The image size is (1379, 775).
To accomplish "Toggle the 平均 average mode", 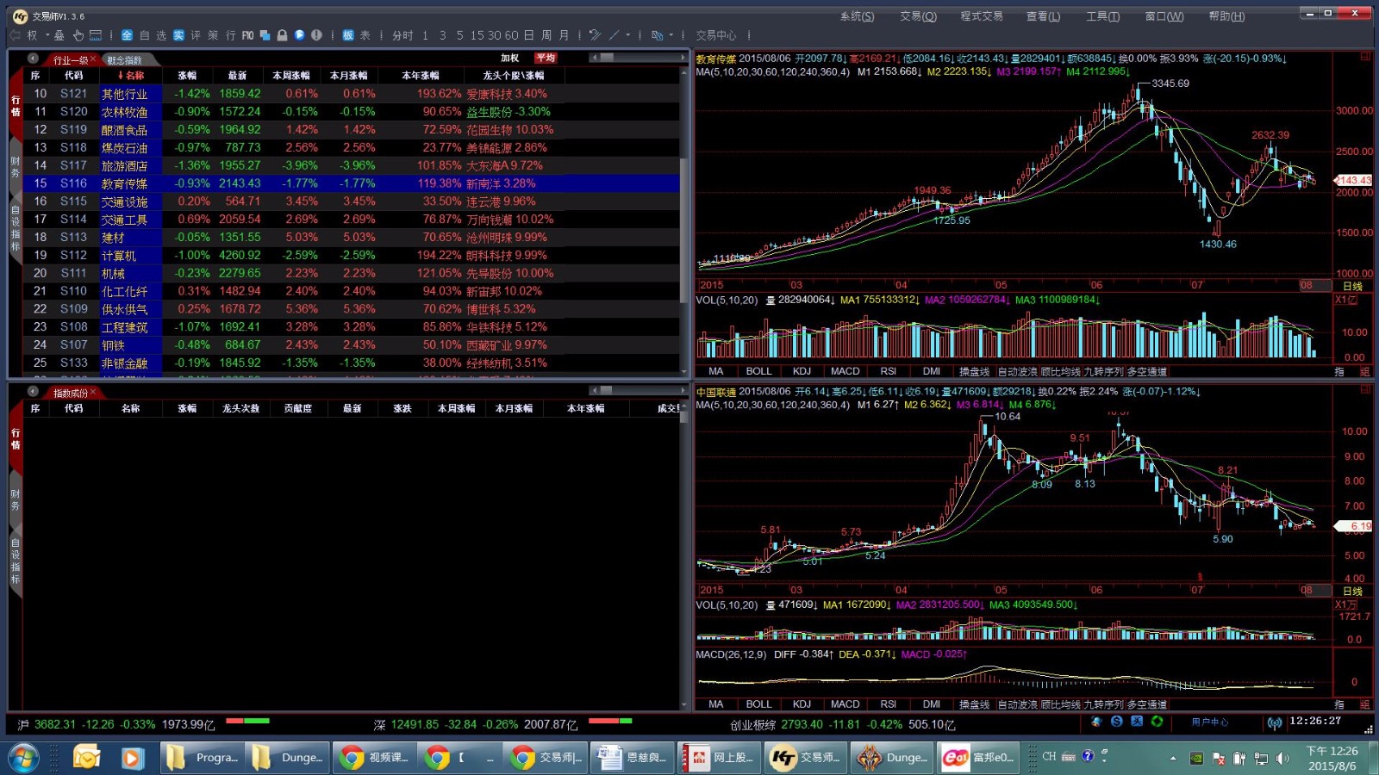I will [545, 59].
